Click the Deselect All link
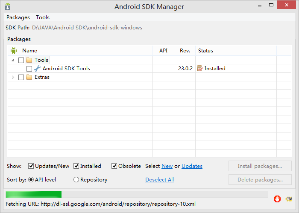This screenshot has width=299, height=213. click(x=159, y=180)
